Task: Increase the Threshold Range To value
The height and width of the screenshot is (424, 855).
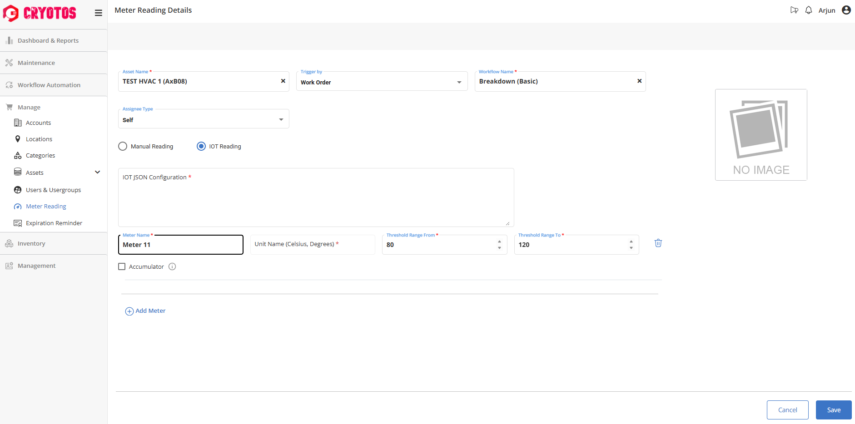Action: tap(631, 242)
